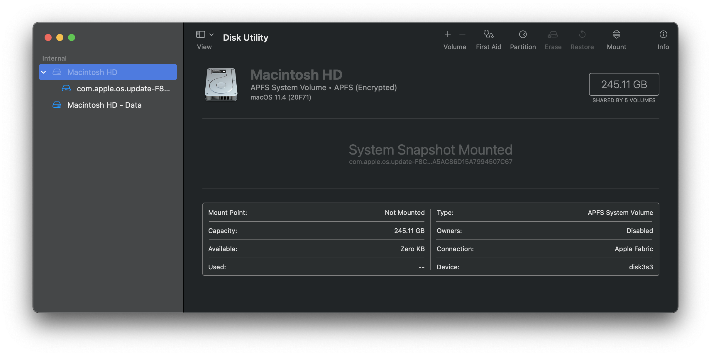Click the Owners Disabled value
The width and height of the screenshot is (711, 356).
(x=640, y=231)
